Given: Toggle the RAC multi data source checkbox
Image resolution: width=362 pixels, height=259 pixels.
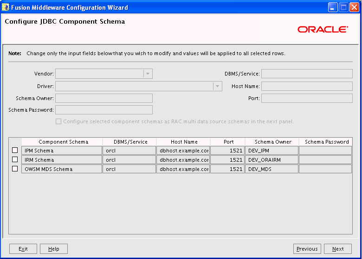Looking at the screenshot, I should pyautogui.click(x=58, y=121).
